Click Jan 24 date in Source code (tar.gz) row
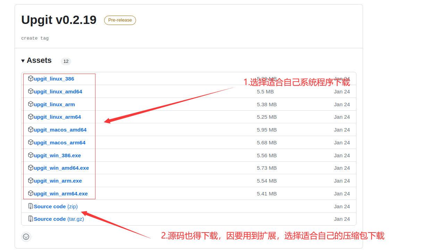This screenshot has width=447, height=252. pyautogui.click(x=342, y=219)
